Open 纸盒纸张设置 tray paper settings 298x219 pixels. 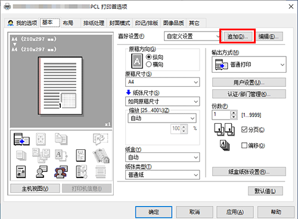[249, 172]
